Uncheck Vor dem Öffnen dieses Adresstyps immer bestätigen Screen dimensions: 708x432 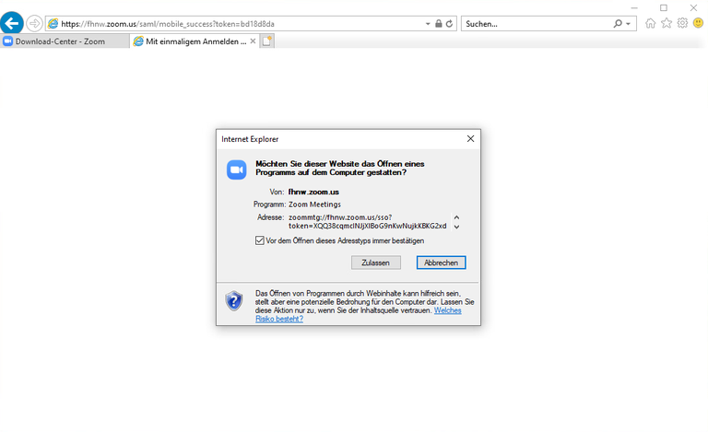pyautogui.click(x=260, y=240)
